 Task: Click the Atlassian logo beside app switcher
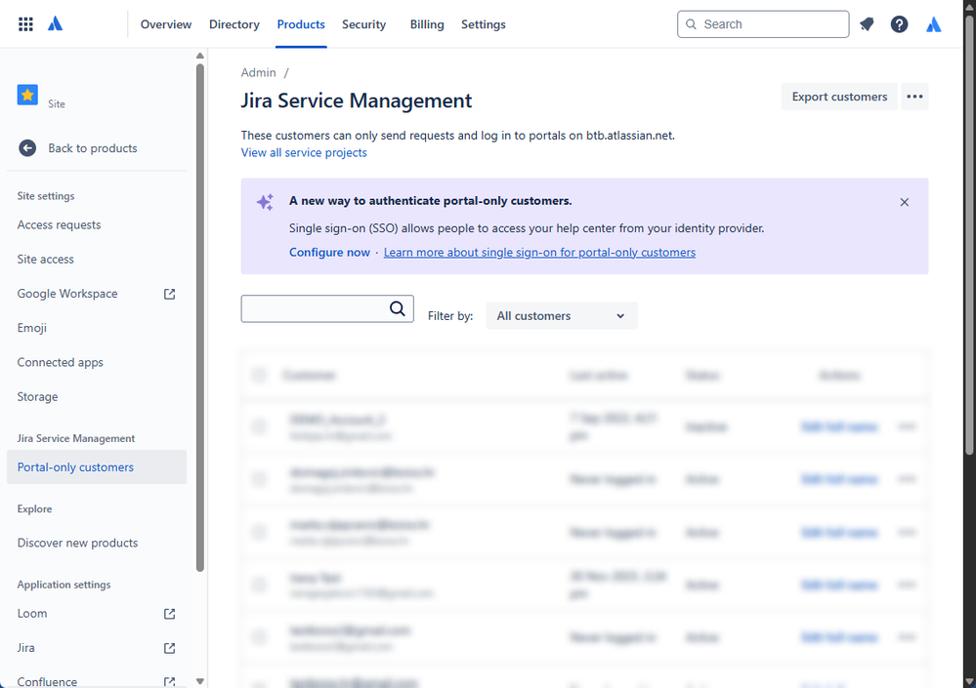pos(56,24)
